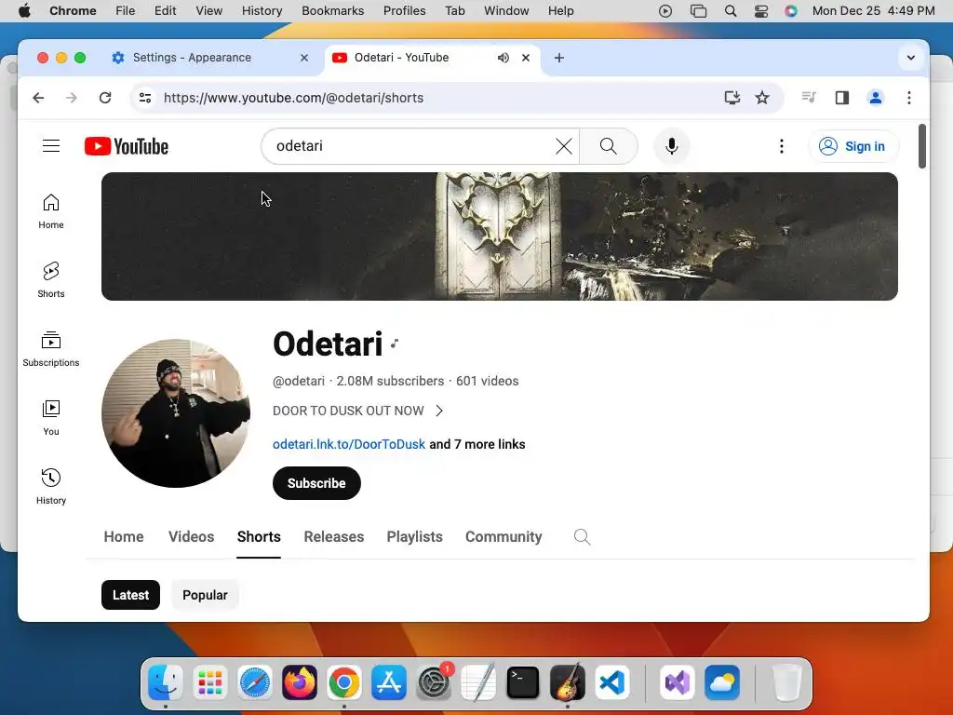Open Visual Studio Code from the Dock
Viewport: 953px width, 715px height.
coord(612,682)
